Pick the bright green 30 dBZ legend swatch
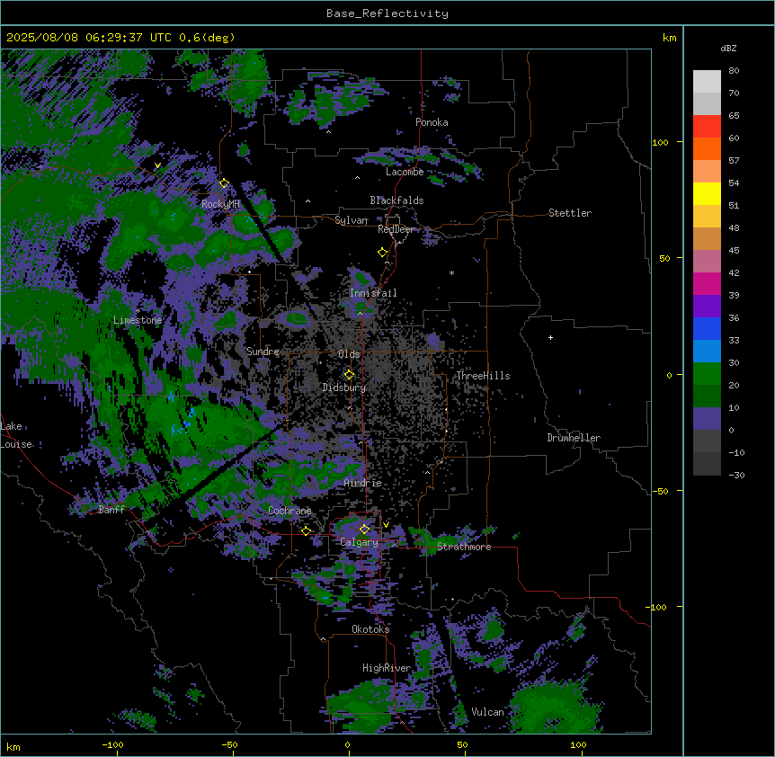 pos(707,374)
